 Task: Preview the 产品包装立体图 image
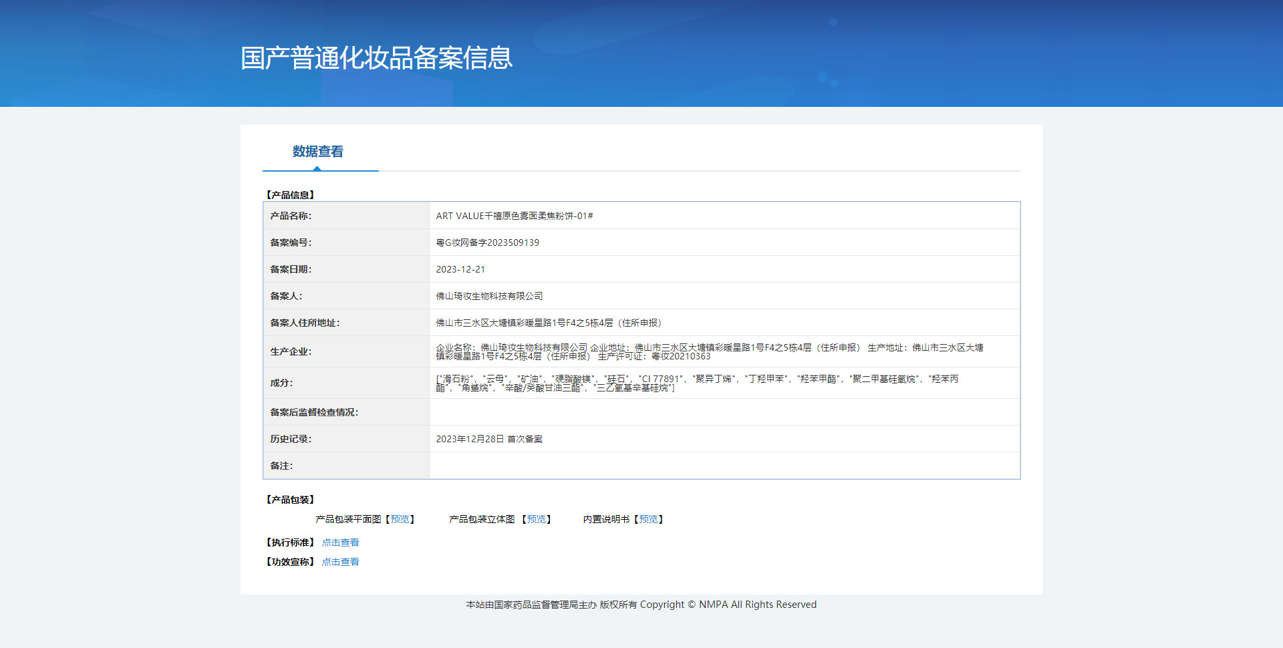pyautogui.click(x=537, y=519)
